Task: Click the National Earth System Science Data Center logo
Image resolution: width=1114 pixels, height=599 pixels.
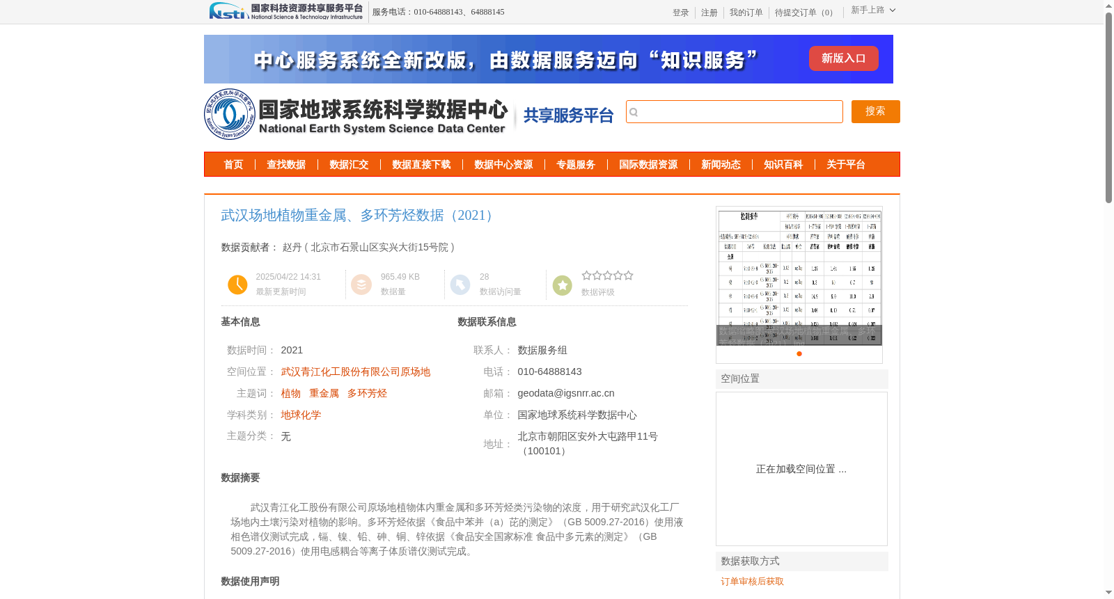Action: (x=356, y=114)
